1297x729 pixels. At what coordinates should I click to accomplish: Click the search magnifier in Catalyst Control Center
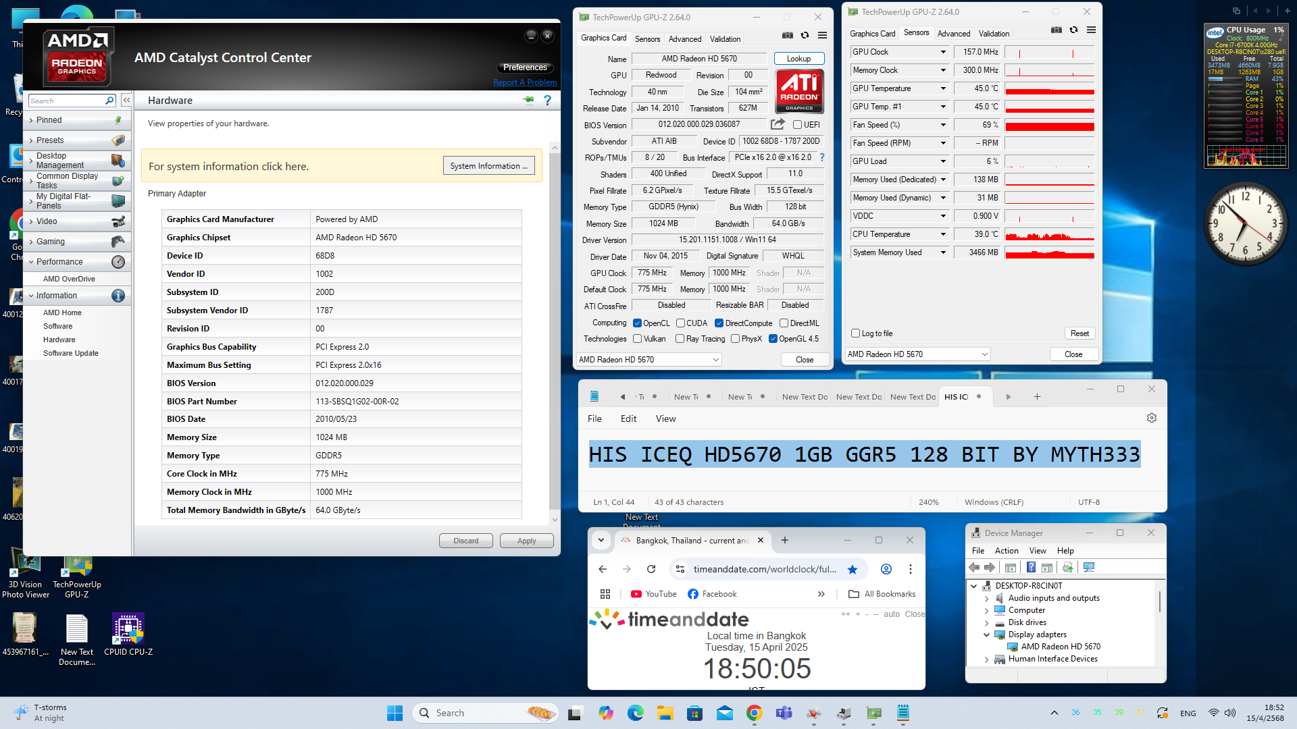pos(109,101)
